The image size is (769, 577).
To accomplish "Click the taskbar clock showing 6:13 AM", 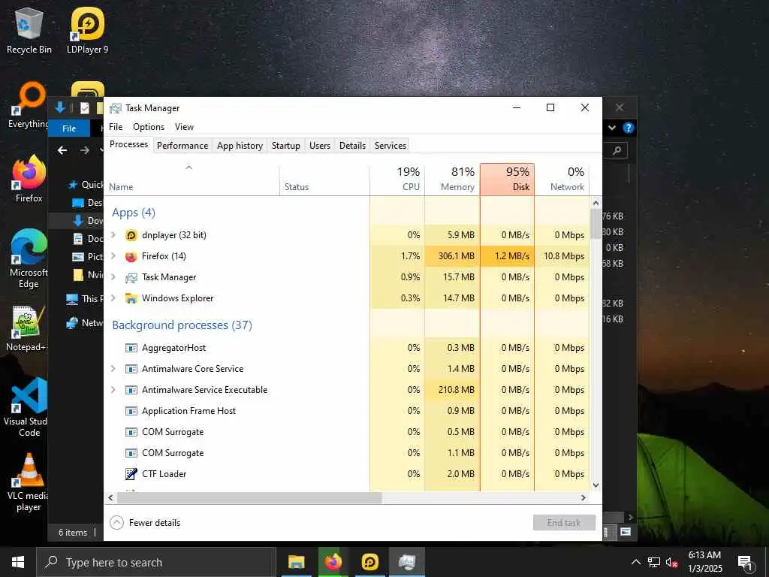I will pos(704,562).
